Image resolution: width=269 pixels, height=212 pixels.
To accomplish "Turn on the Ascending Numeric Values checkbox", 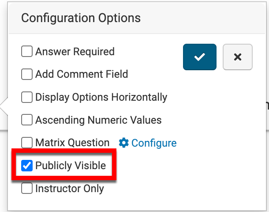I will (x=27, y=120).
